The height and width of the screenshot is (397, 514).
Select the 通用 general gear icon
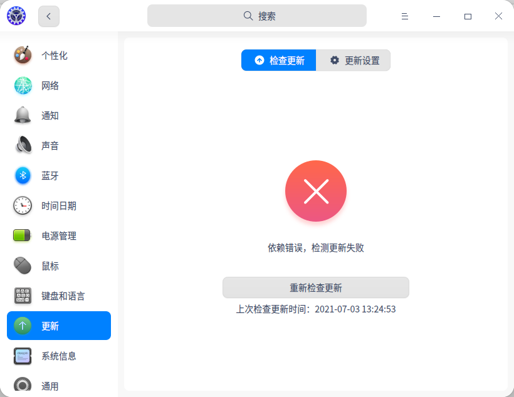tap(23, 385)
